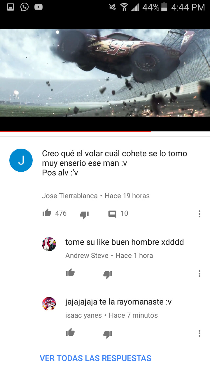Dislike isaac yanes' reply

click(x=108, y=334)
